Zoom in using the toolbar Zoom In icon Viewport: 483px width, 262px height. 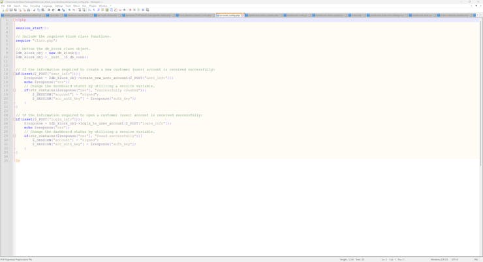pos(70,10)
